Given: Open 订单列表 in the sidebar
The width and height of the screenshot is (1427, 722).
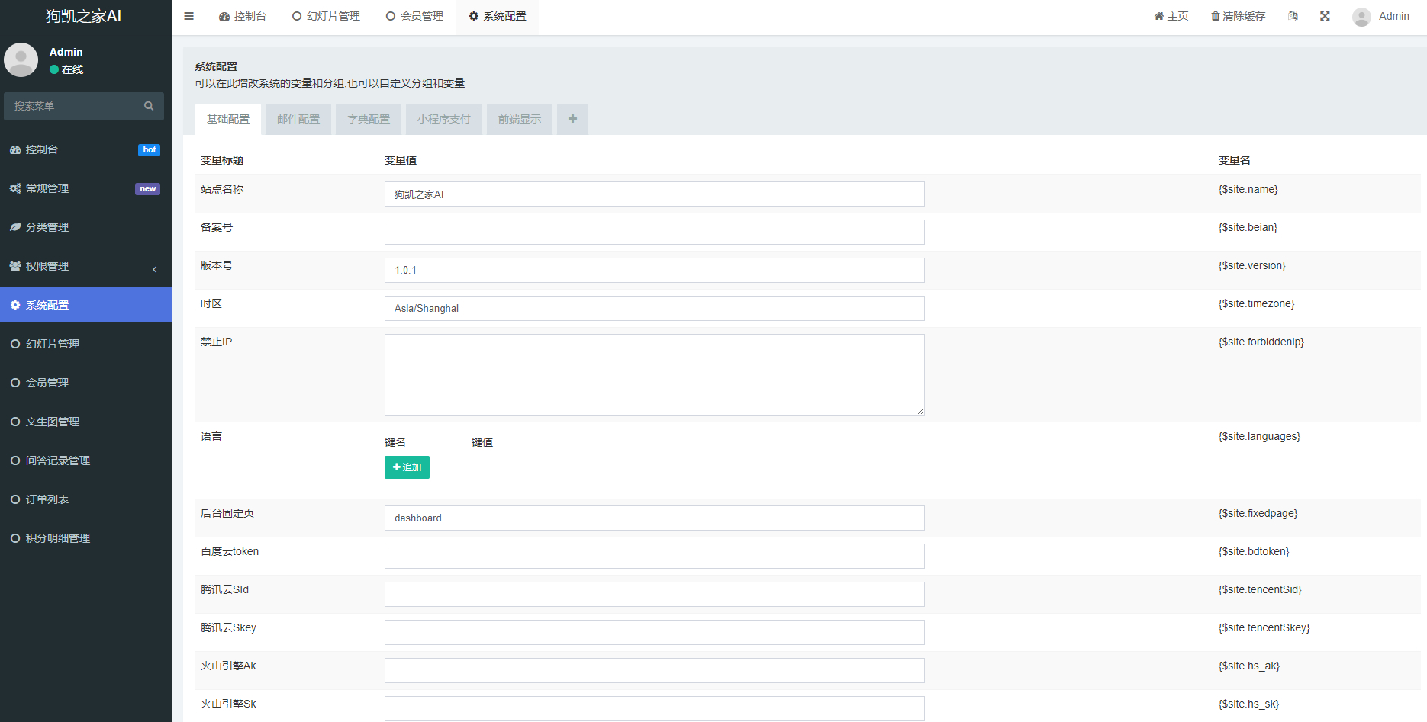Looking at the screenshot, I should [x=85, y=499].
